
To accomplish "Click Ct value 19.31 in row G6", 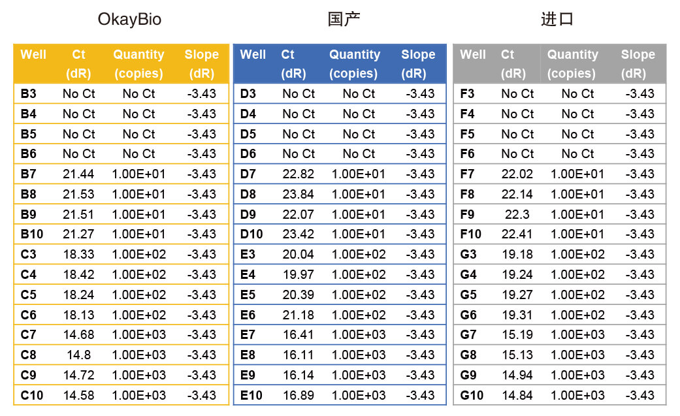I will (x=517, y=315).
